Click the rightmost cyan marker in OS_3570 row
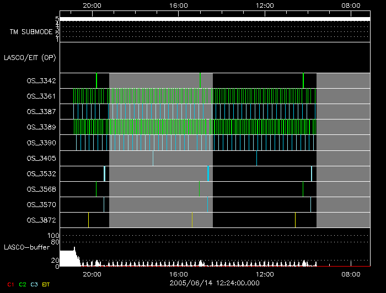This screenshot has height=293, width=386. 310,205
